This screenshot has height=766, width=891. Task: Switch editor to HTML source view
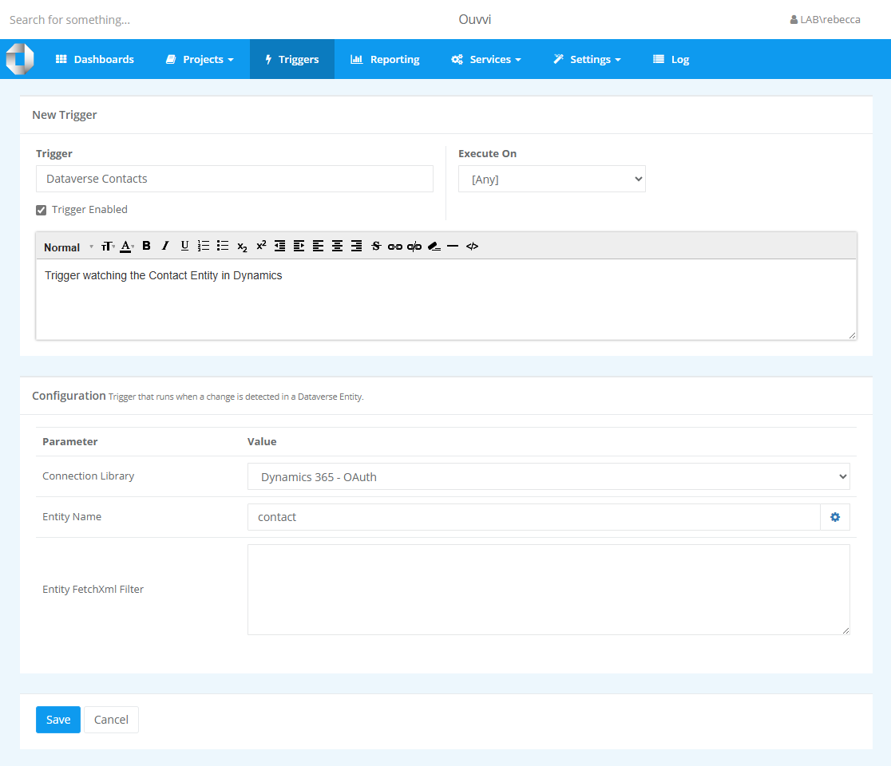tap(472, 246)
